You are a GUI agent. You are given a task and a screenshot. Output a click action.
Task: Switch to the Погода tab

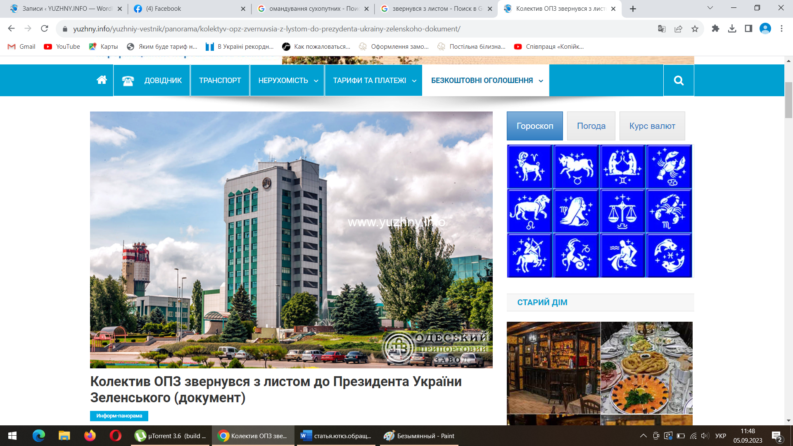point(591,126)
